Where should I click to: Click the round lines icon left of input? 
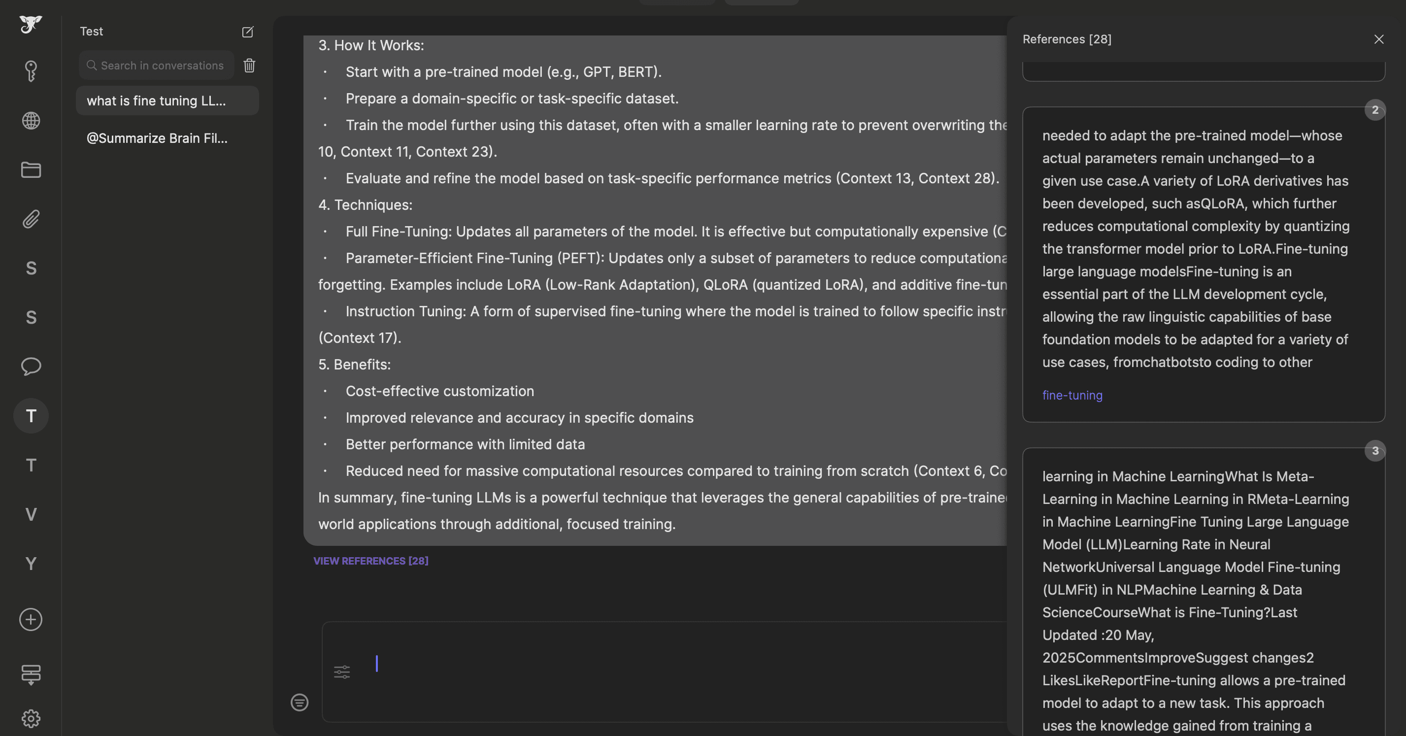(299, 702)
